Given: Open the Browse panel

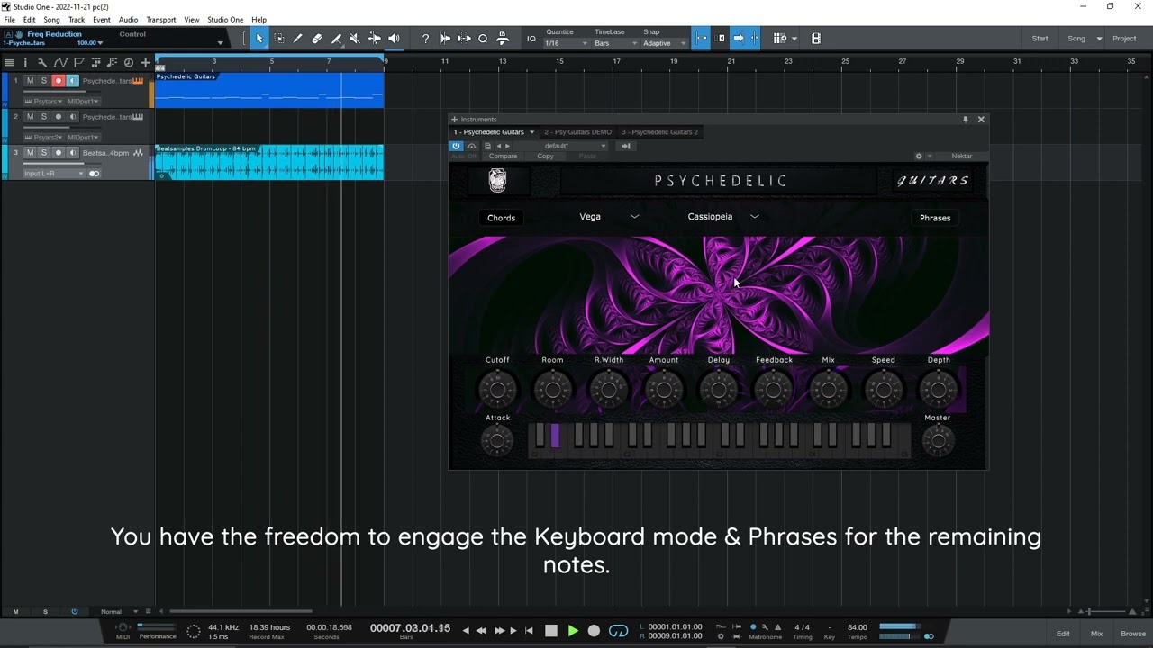Looking at the screenshot, I should click(1133, 634).
